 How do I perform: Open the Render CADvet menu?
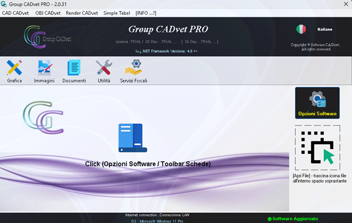82,13
